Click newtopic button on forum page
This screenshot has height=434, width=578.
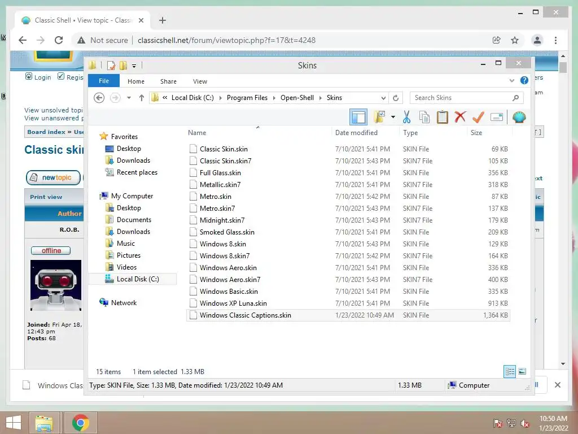tap(53, 177)
